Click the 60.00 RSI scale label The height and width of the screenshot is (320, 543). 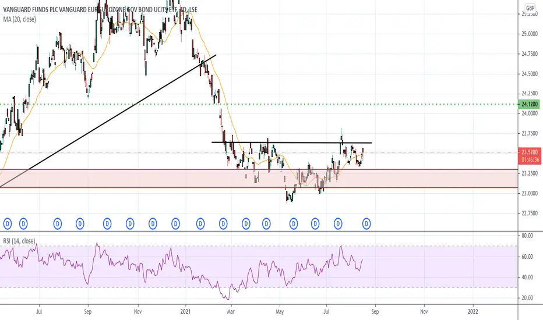coord(527,257)
